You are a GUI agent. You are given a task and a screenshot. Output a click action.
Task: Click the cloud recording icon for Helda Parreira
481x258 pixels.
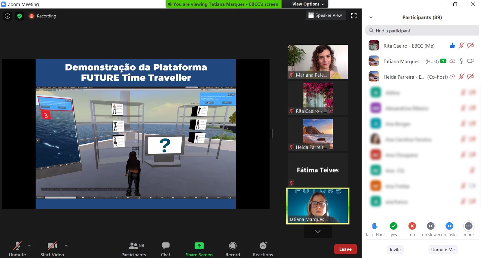click(452, 77)
